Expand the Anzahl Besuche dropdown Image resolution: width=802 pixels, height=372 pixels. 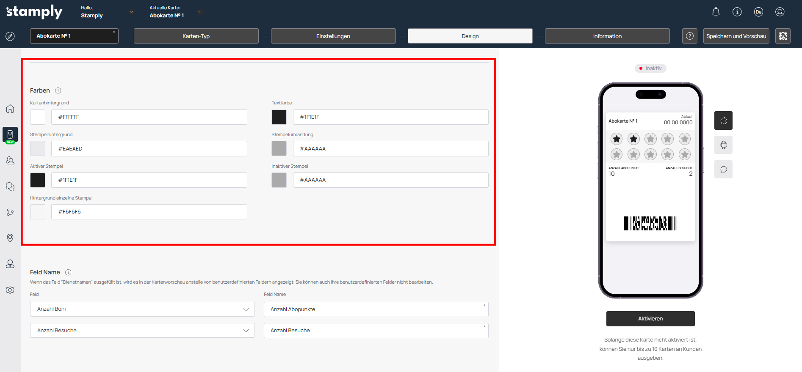point(142,331)
